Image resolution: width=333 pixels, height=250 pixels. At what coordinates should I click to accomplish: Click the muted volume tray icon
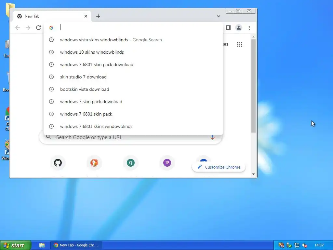(304, 245)
